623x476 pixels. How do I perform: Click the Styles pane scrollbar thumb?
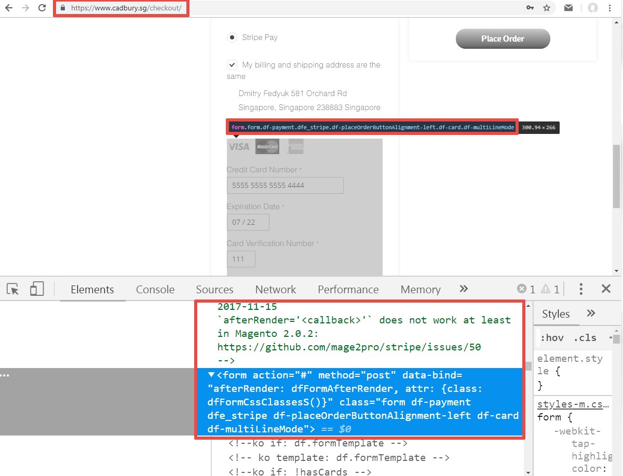tap(616, 339)
